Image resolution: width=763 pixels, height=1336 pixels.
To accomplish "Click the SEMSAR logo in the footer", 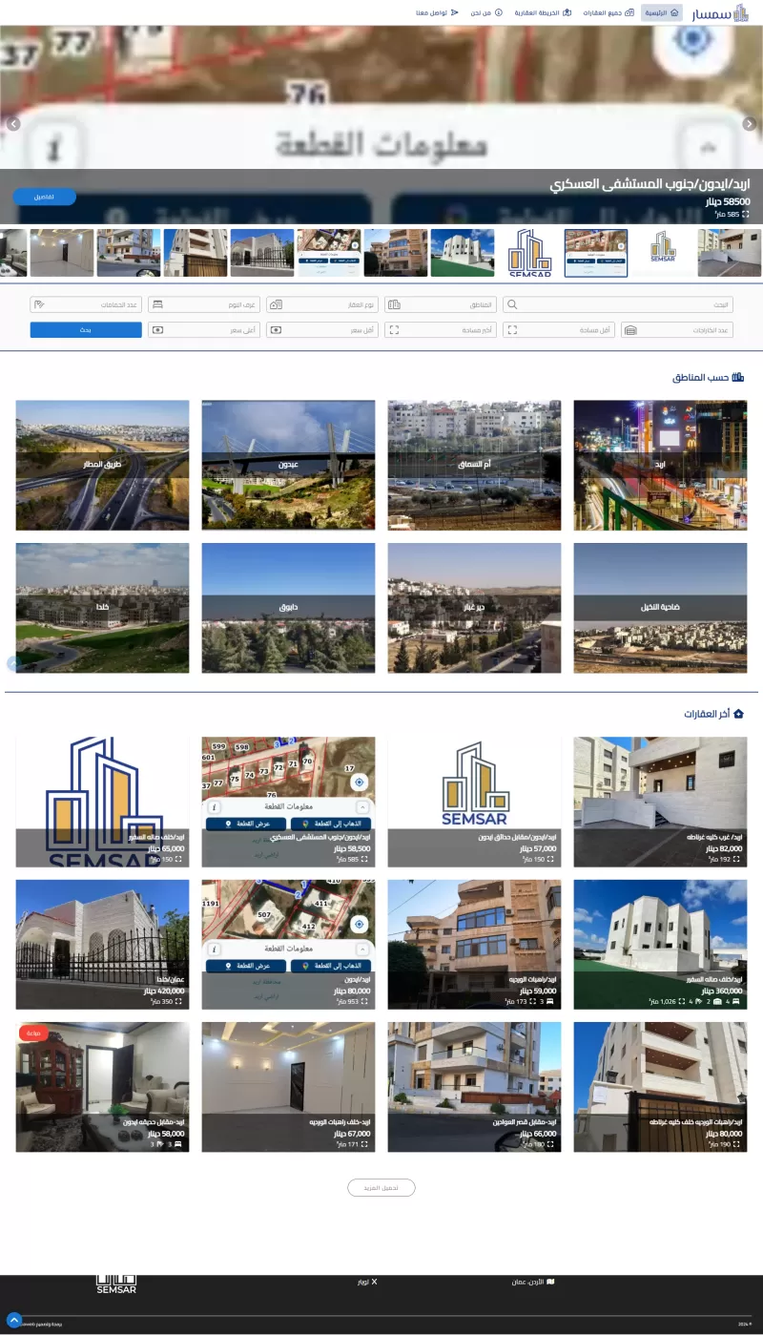I will [116, 1284].
